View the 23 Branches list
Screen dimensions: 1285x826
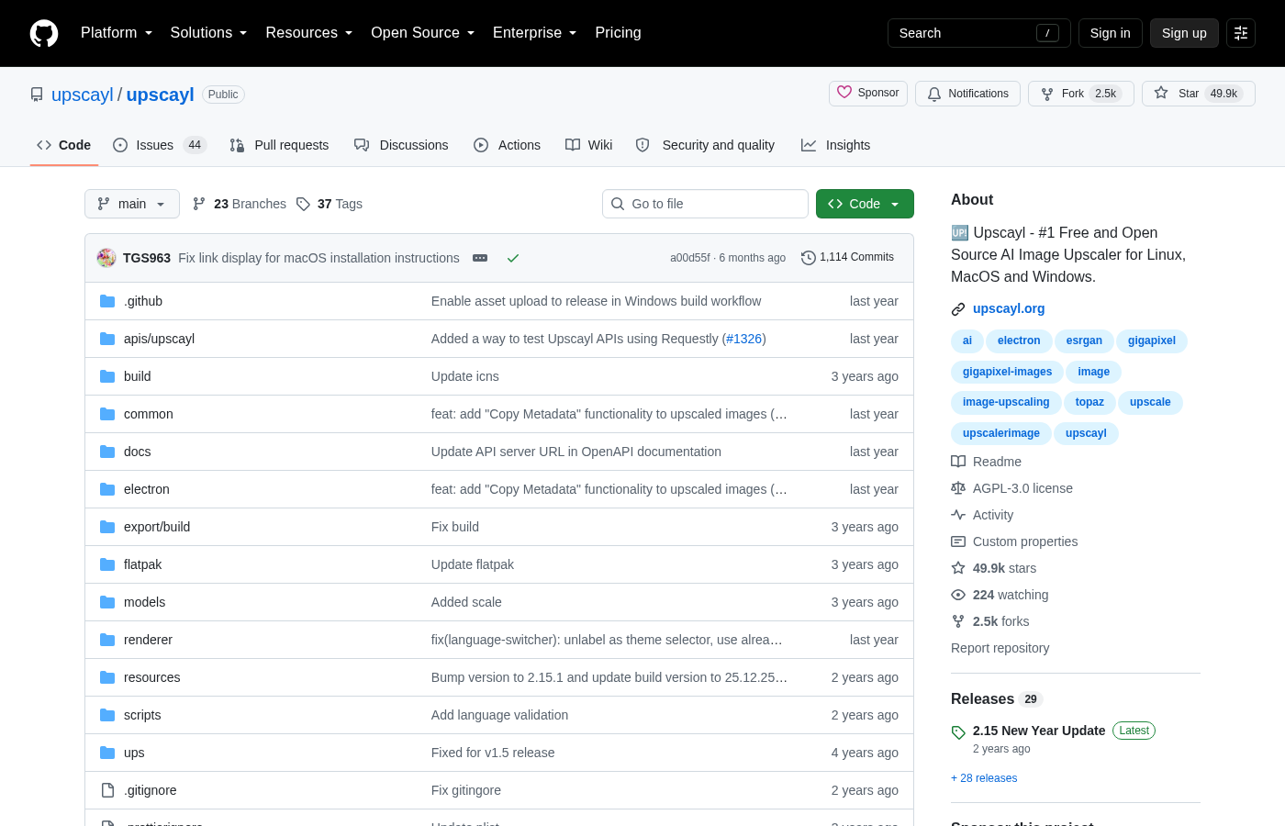coord(239,204)
